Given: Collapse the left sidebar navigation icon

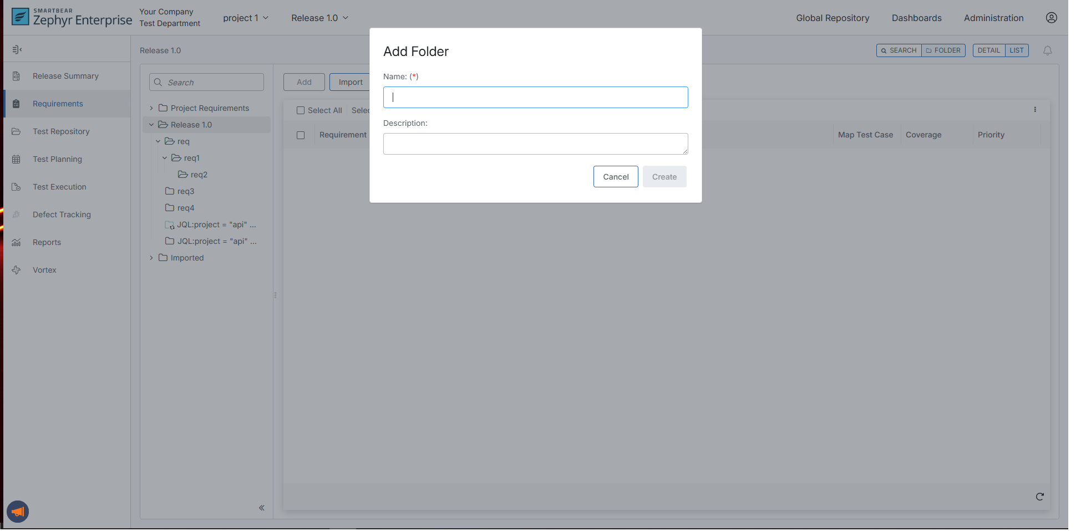Looking at the screenshot, I should [x=17, y=50].
